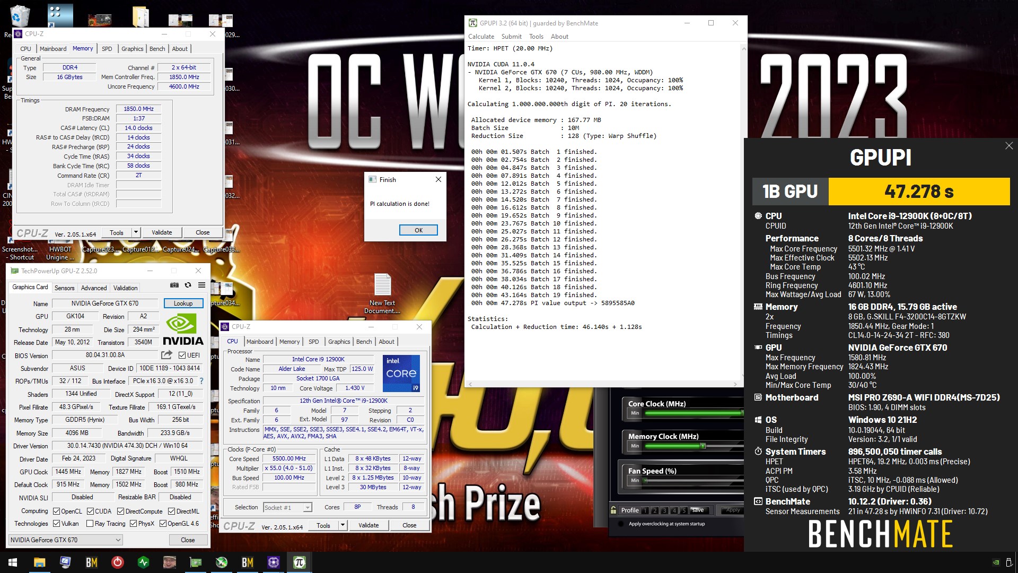1018x573 pixels.
Task: Refresh GPU-Z data with the refresh icon
Action: coord(188,285)
